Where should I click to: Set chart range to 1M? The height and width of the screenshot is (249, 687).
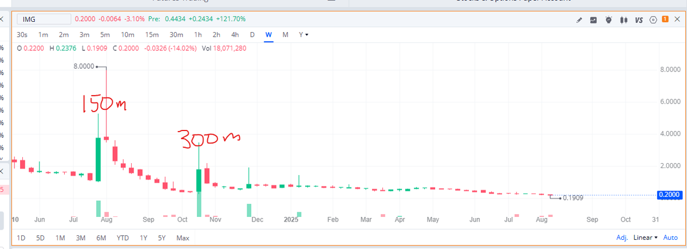[x=60, y=238]
